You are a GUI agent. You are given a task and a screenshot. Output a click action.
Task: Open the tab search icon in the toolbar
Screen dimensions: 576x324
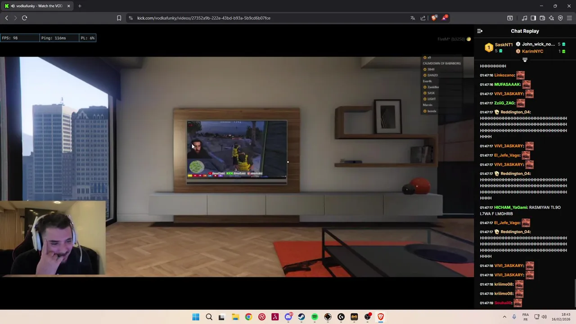(510, 18)
